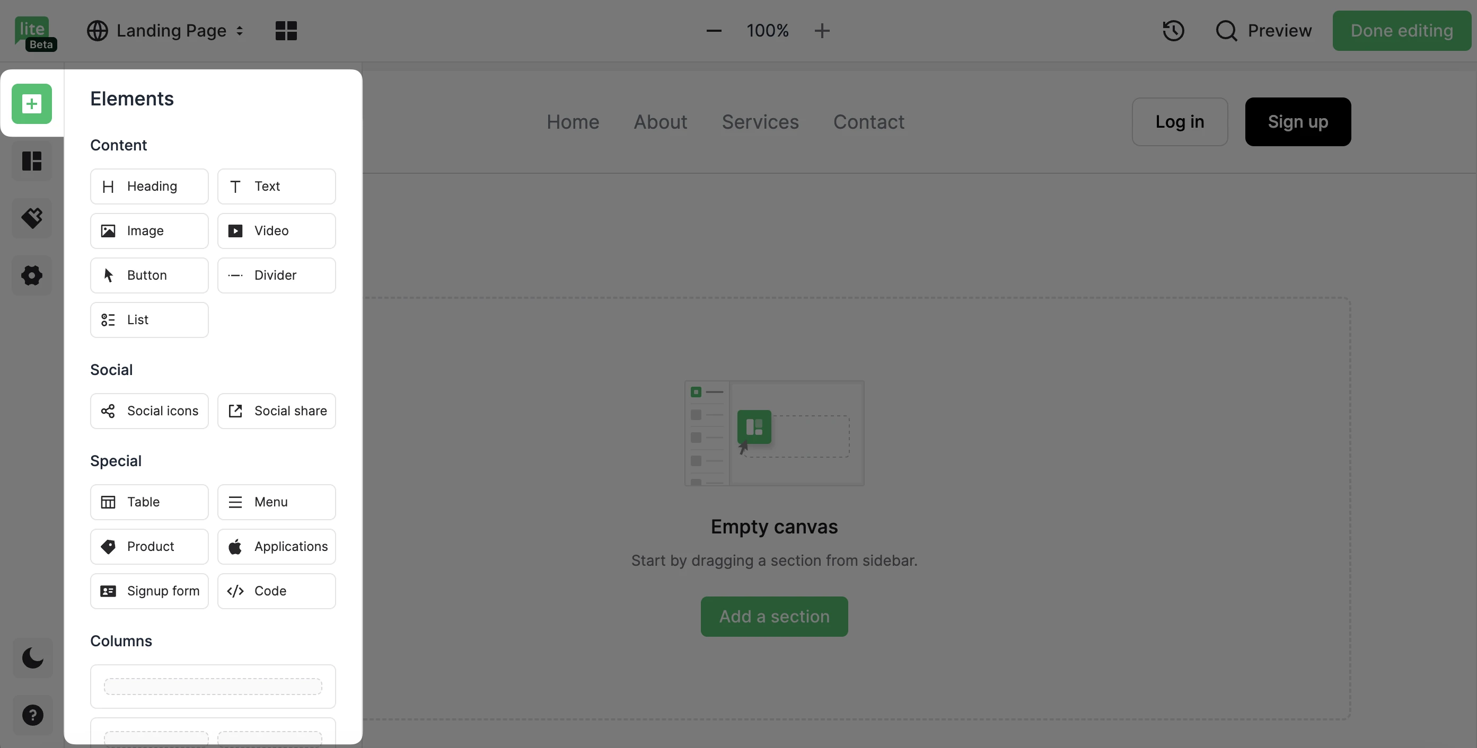Open the Preview mode
The height and width of the screenshot is (748, 1477).
pyautogui.click(x=1264, y=30)
